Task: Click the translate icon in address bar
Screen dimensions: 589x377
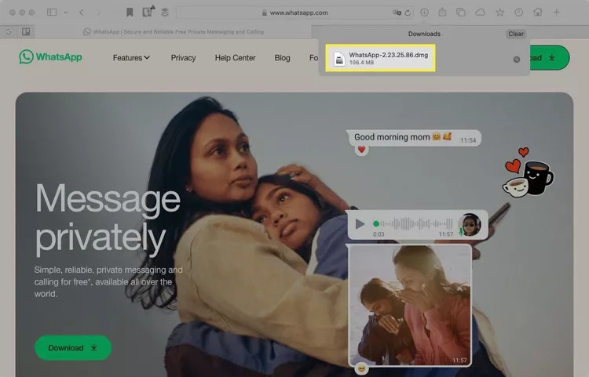Action: (397, 13)
